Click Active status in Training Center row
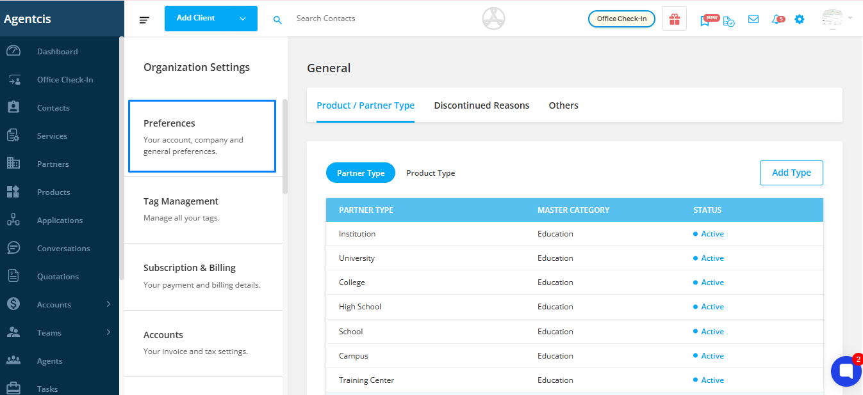 click(x=709, y=380)
